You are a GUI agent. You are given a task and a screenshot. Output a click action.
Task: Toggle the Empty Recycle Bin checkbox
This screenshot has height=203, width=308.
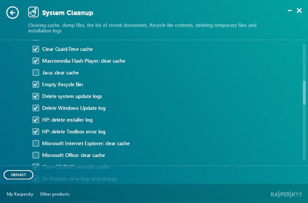(36, 84)
